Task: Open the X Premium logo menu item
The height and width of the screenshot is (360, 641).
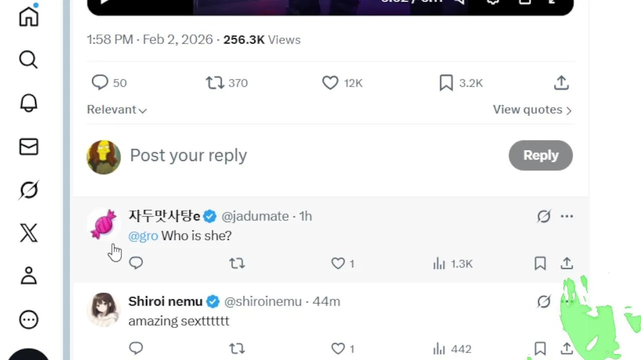Action: coord(29,232)
